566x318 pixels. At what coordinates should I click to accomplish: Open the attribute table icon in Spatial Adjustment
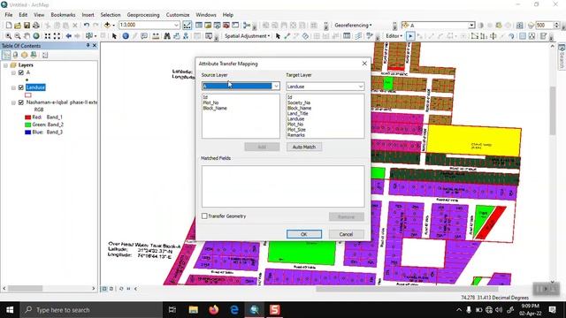[347, 36]
